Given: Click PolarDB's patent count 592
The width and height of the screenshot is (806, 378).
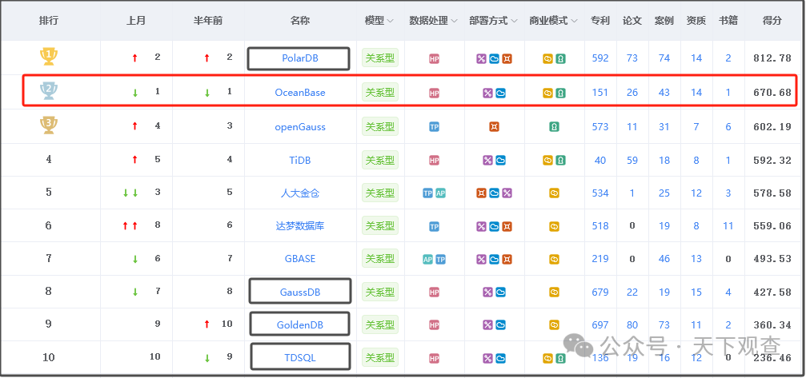Looking at the screenshot, I should [600, 58].
